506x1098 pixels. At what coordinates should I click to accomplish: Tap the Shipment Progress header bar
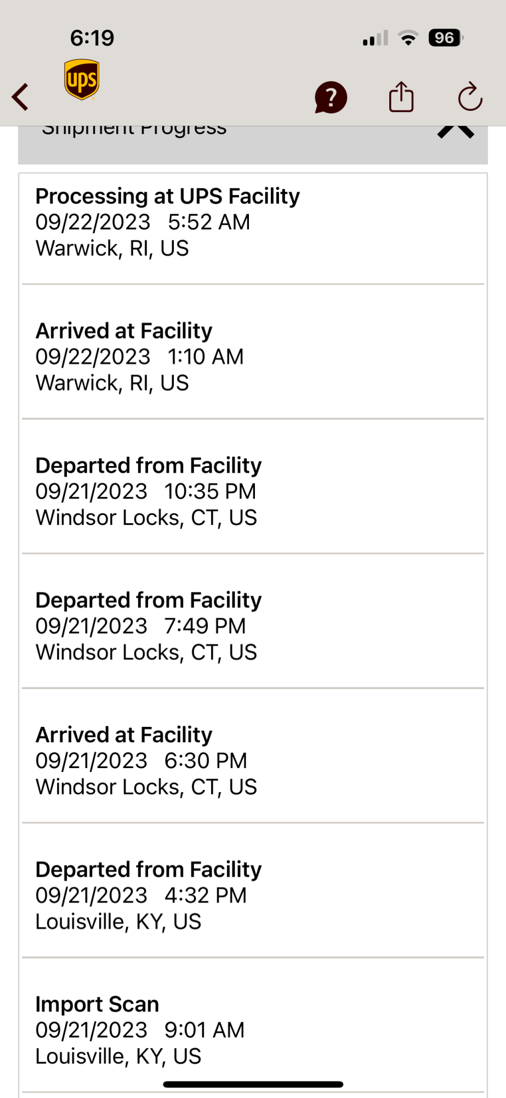coord(253,145)
